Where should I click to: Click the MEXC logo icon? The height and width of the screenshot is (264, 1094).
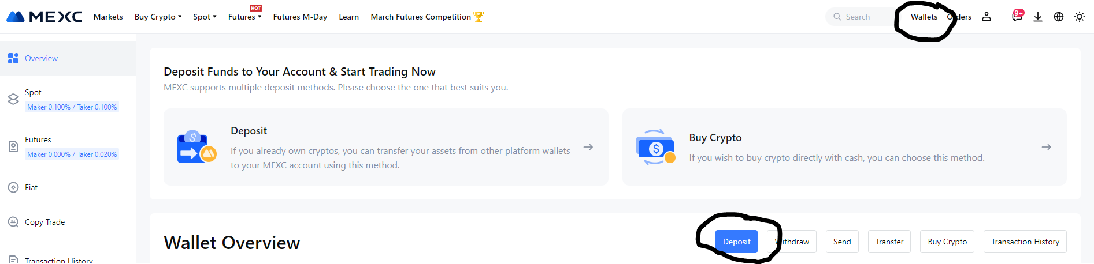pyautogui.click(x=16, y=17)
